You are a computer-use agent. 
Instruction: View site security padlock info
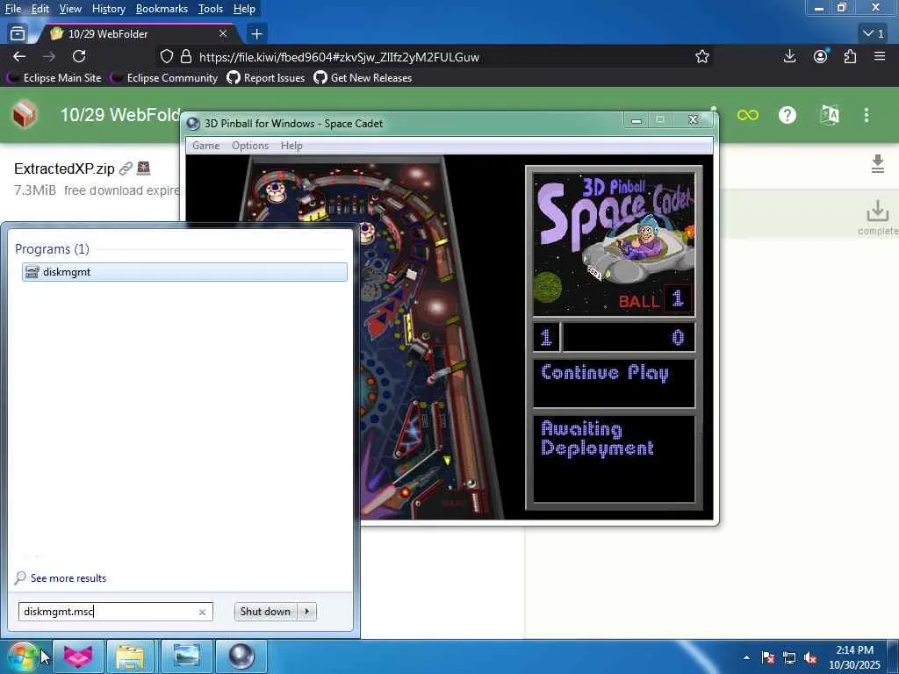[186, 56]
